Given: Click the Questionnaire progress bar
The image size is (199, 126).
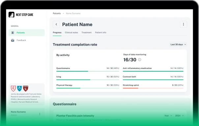Looking at the screenshot, I should pos(88,71).
